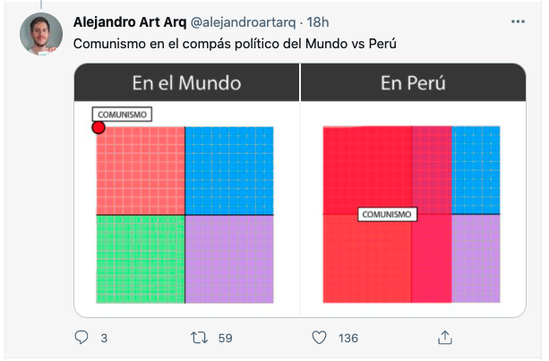Click the 59 retweet count
The height and width of the screenshot is (361, 549).
(225, 338)
